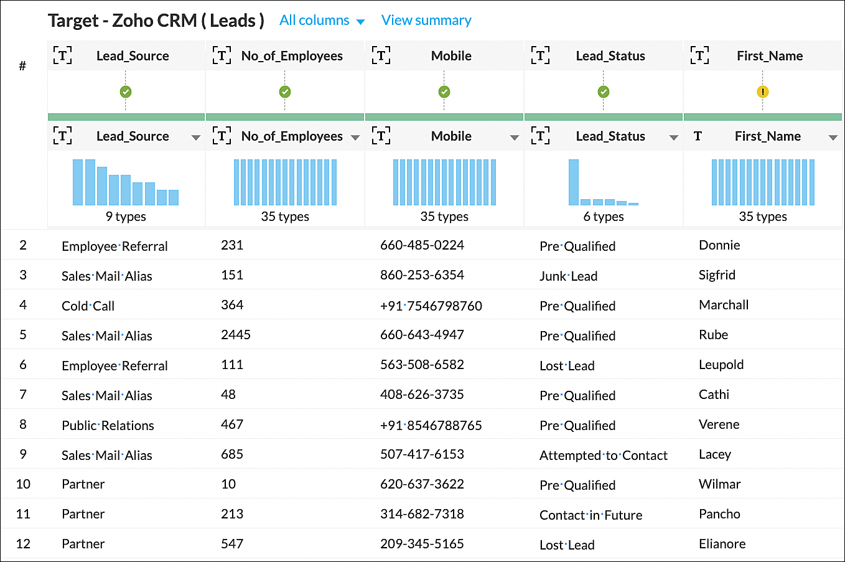Viewport: 845px width, 562px height.
Task: Click the Lead_Source distribution chart with 9 types
Action: pyautogui.click(x=126, y=182)
